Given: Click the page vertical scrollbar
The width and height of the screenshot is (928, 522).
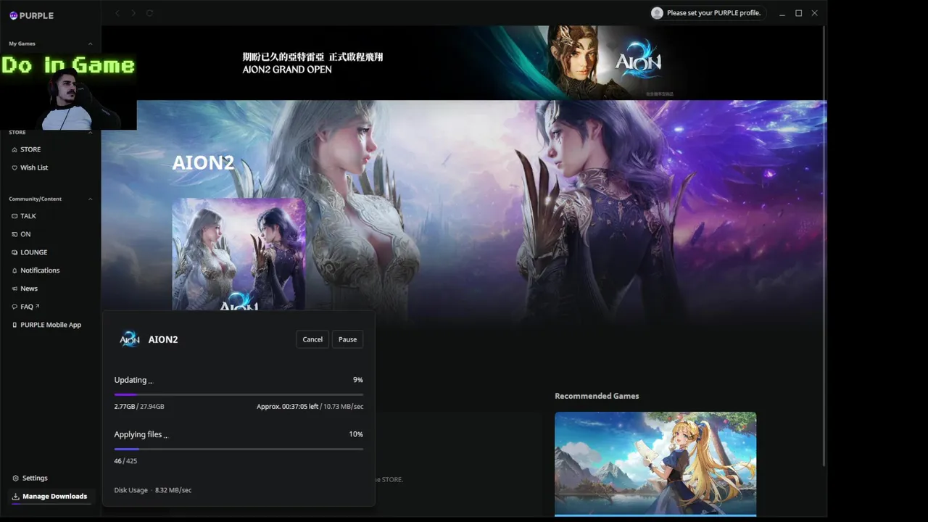Looking at the screenshot, I should [824, 246].
